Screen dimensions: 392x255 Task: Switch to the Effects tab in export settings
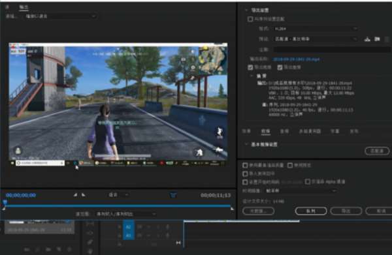tap(246, 131)
